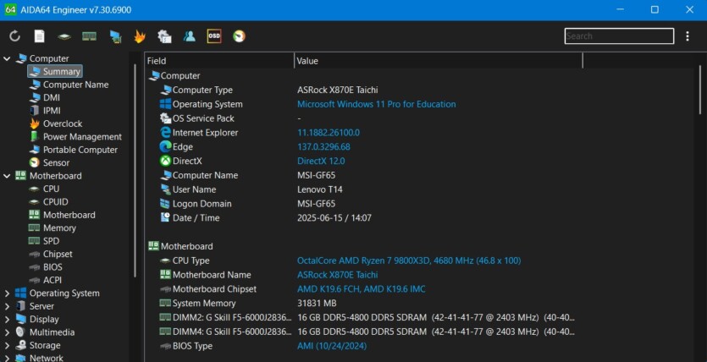The height and width of the screenshot is (362, 707).
Task: Open the Internet Explorer version 11.1882.26100.0 link
Action: point(329,133)
